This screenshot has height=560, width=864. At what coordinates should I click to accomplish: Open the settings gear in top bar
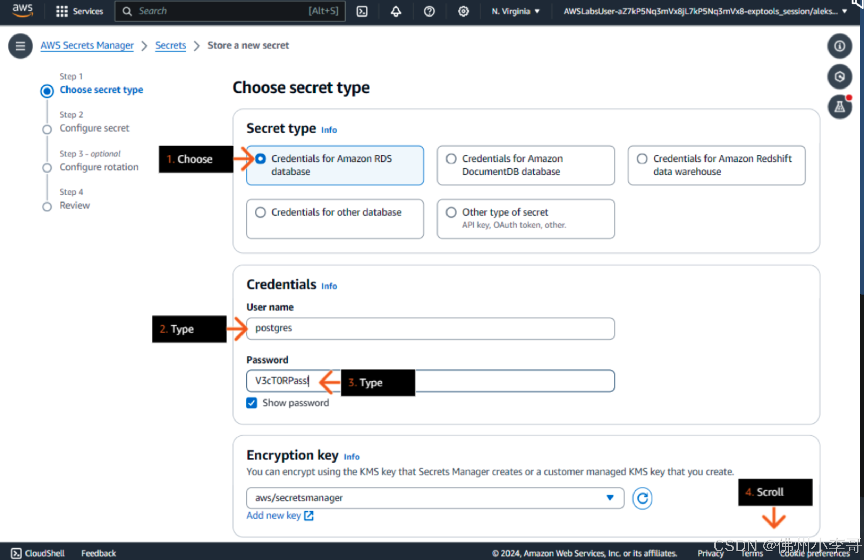click(x=463, y=11)
